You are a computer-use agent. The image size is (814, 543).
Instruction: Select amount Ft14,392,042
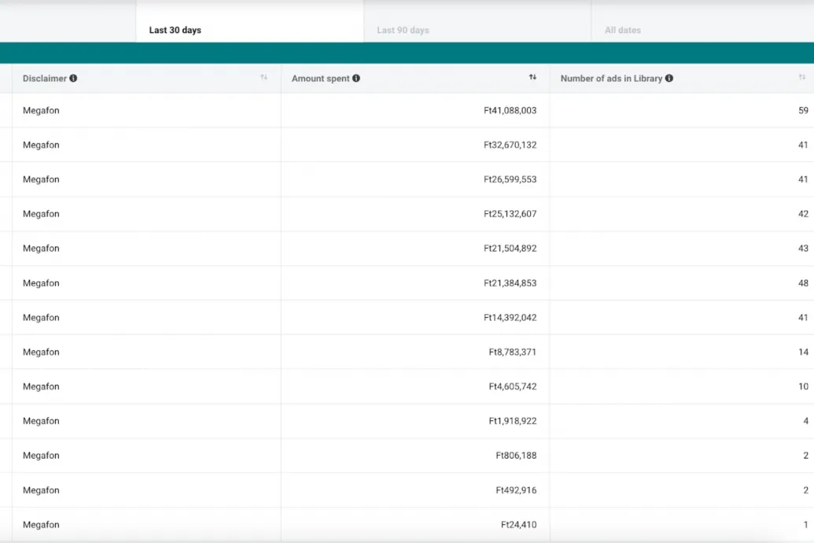[x=510, y=317]
